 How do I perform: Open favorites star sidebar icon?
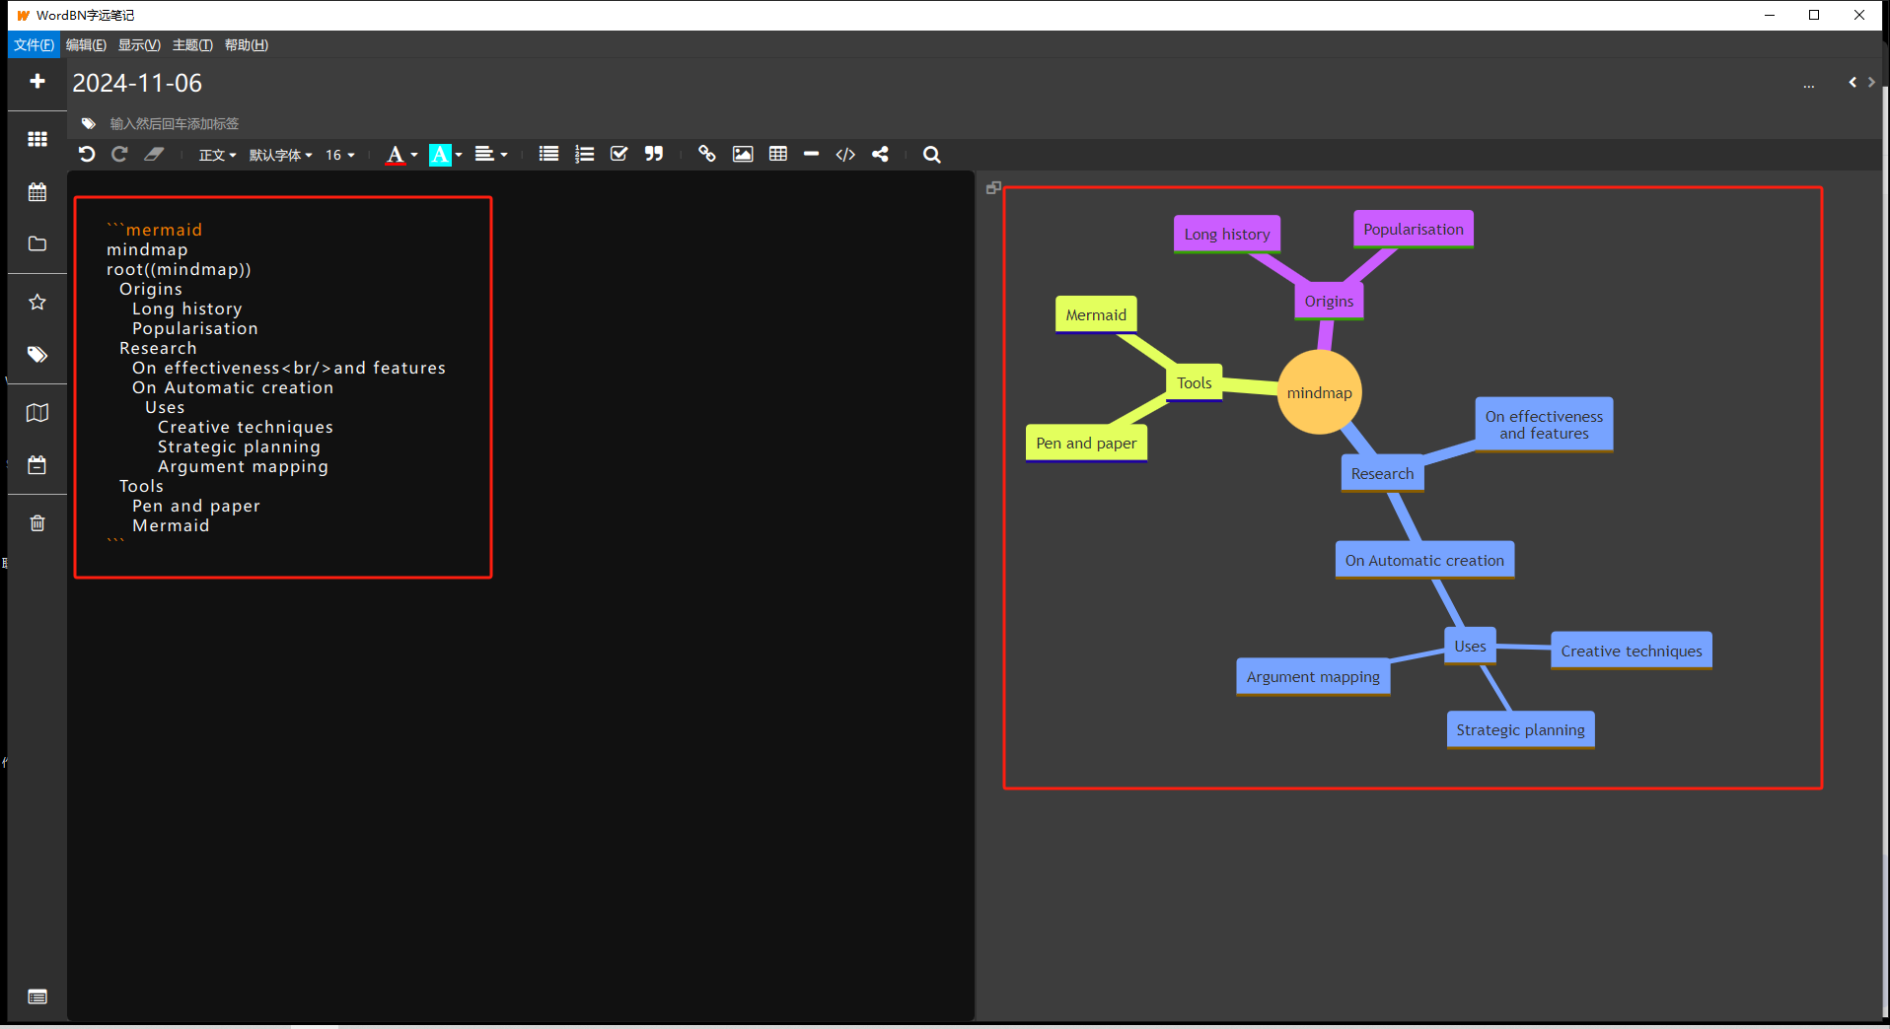tap(37, 303)
